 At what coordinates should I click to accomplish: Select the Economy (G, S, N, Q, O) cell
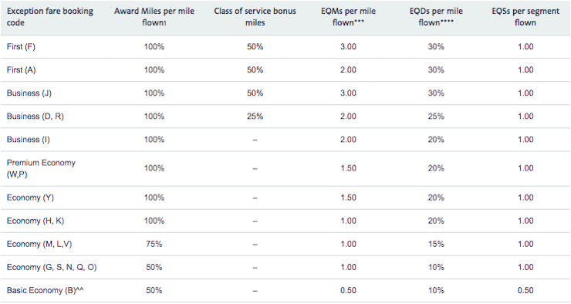[x=52, y=268]
